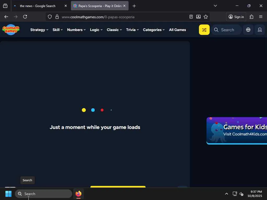Click the site Search field

227,30
